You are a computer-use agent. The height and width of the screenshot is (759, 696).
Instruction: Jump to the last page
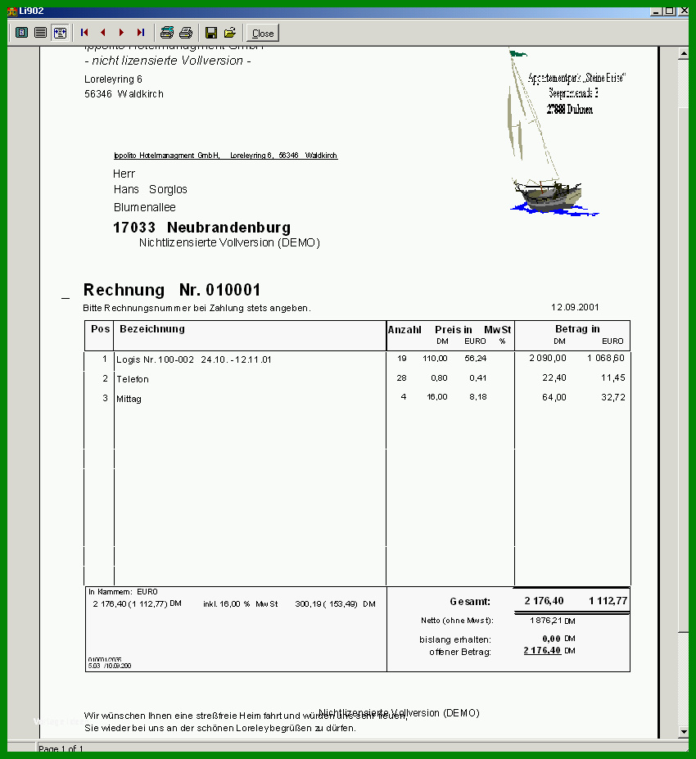pyautogui.click(x=140, y=33)
